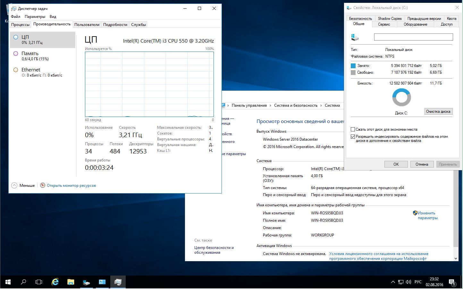The height and width of the screenshot is (289, 463).
Task: Click Система и безопасность breadcrumb
Action: point(296,105)
